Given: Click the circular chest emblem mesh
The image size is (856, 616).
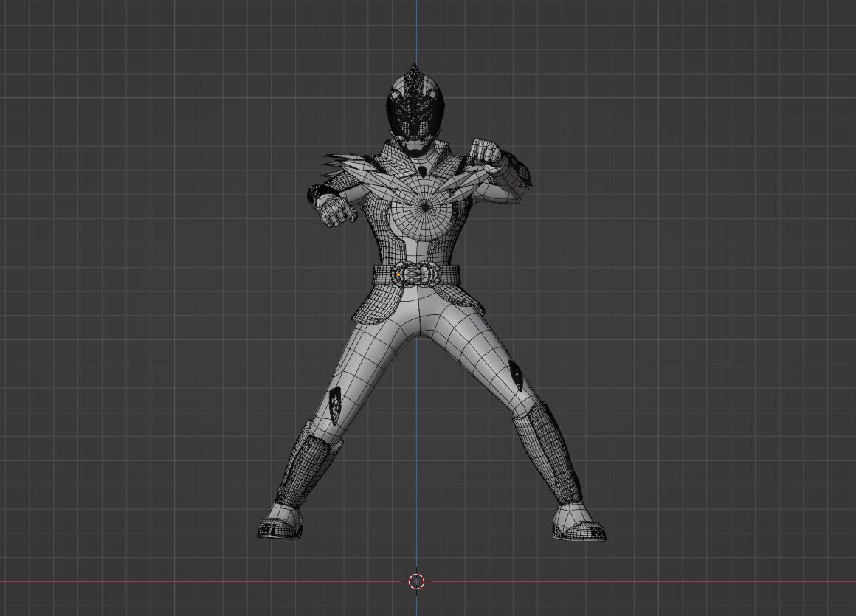Looking at the screenshot, I should click(425, 207).
